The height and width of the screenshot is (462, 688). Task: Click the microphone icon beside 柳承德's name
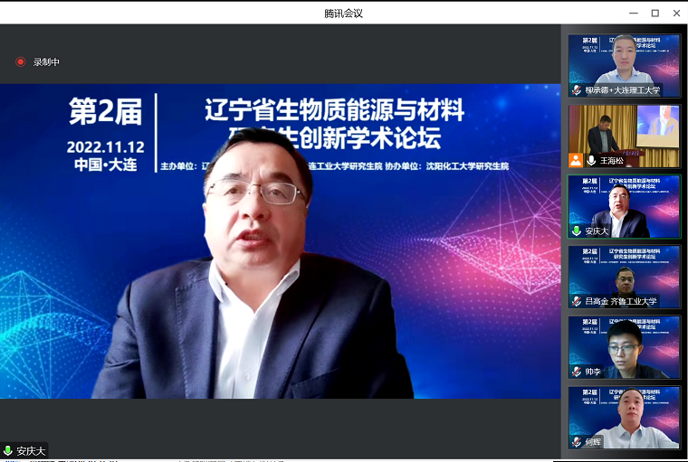[577, 90]
